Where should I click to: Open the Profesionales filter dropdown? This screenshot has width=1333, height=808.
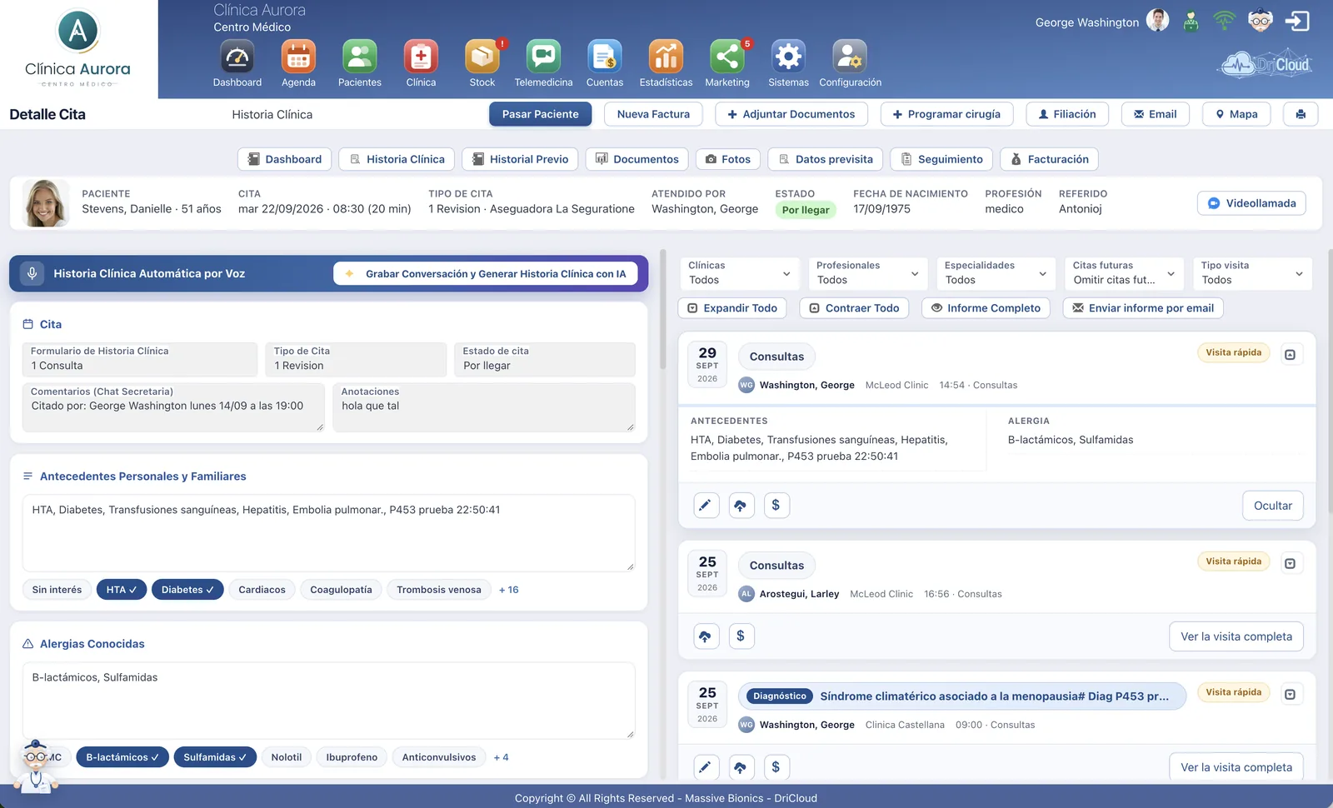867,273
